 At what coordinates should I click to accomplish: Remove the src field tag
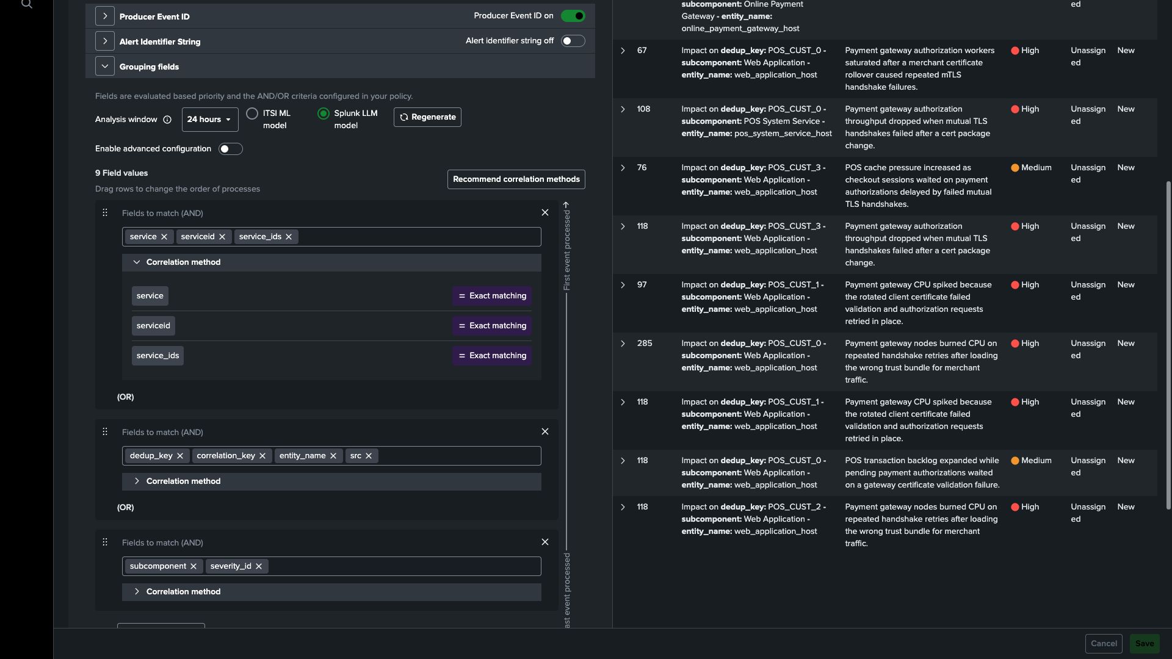[x=369, y=456]
